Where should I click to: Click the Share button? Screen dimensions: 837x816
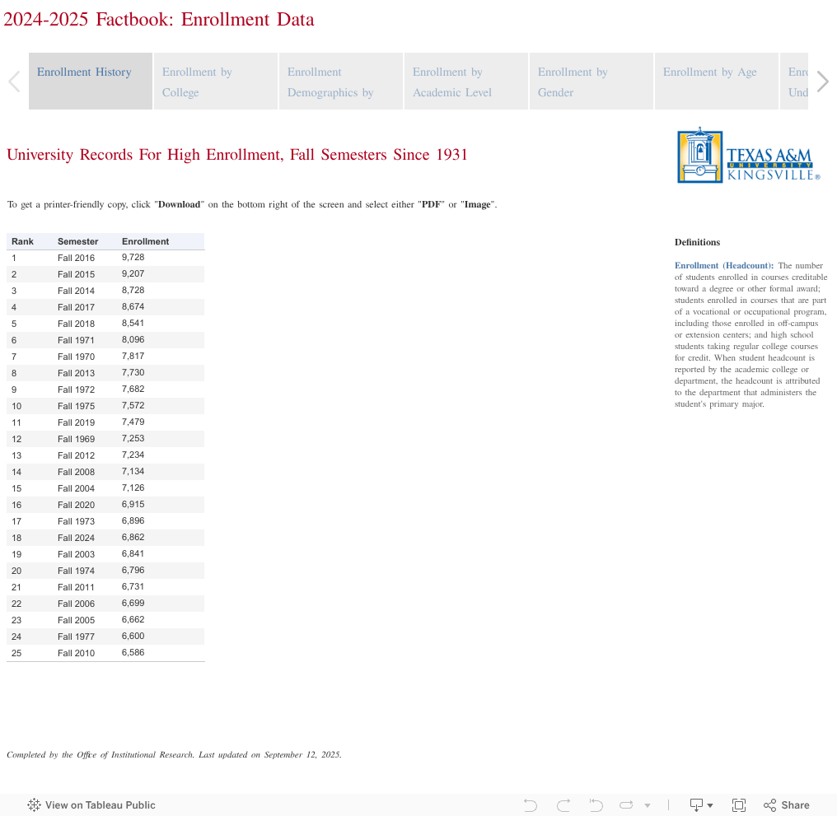point(786,804)
